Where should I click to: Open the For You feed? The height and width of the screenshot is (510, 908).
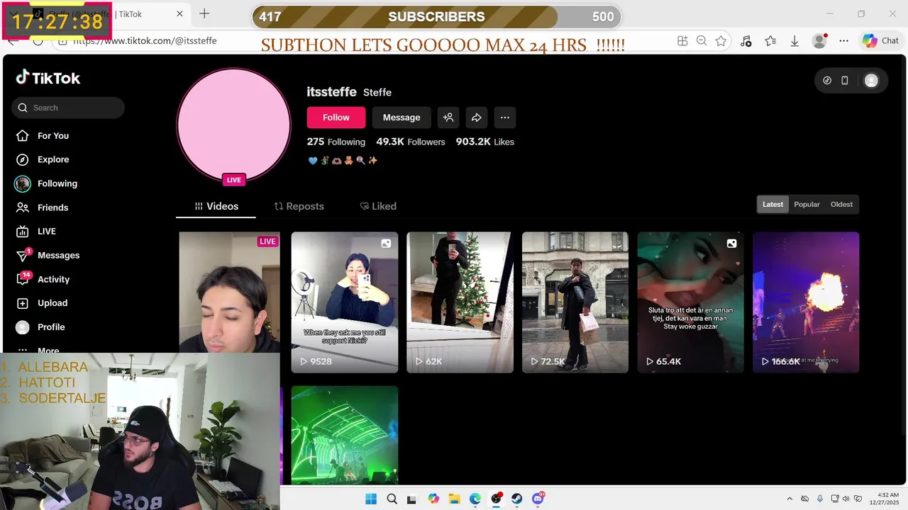tap(53, 136)
